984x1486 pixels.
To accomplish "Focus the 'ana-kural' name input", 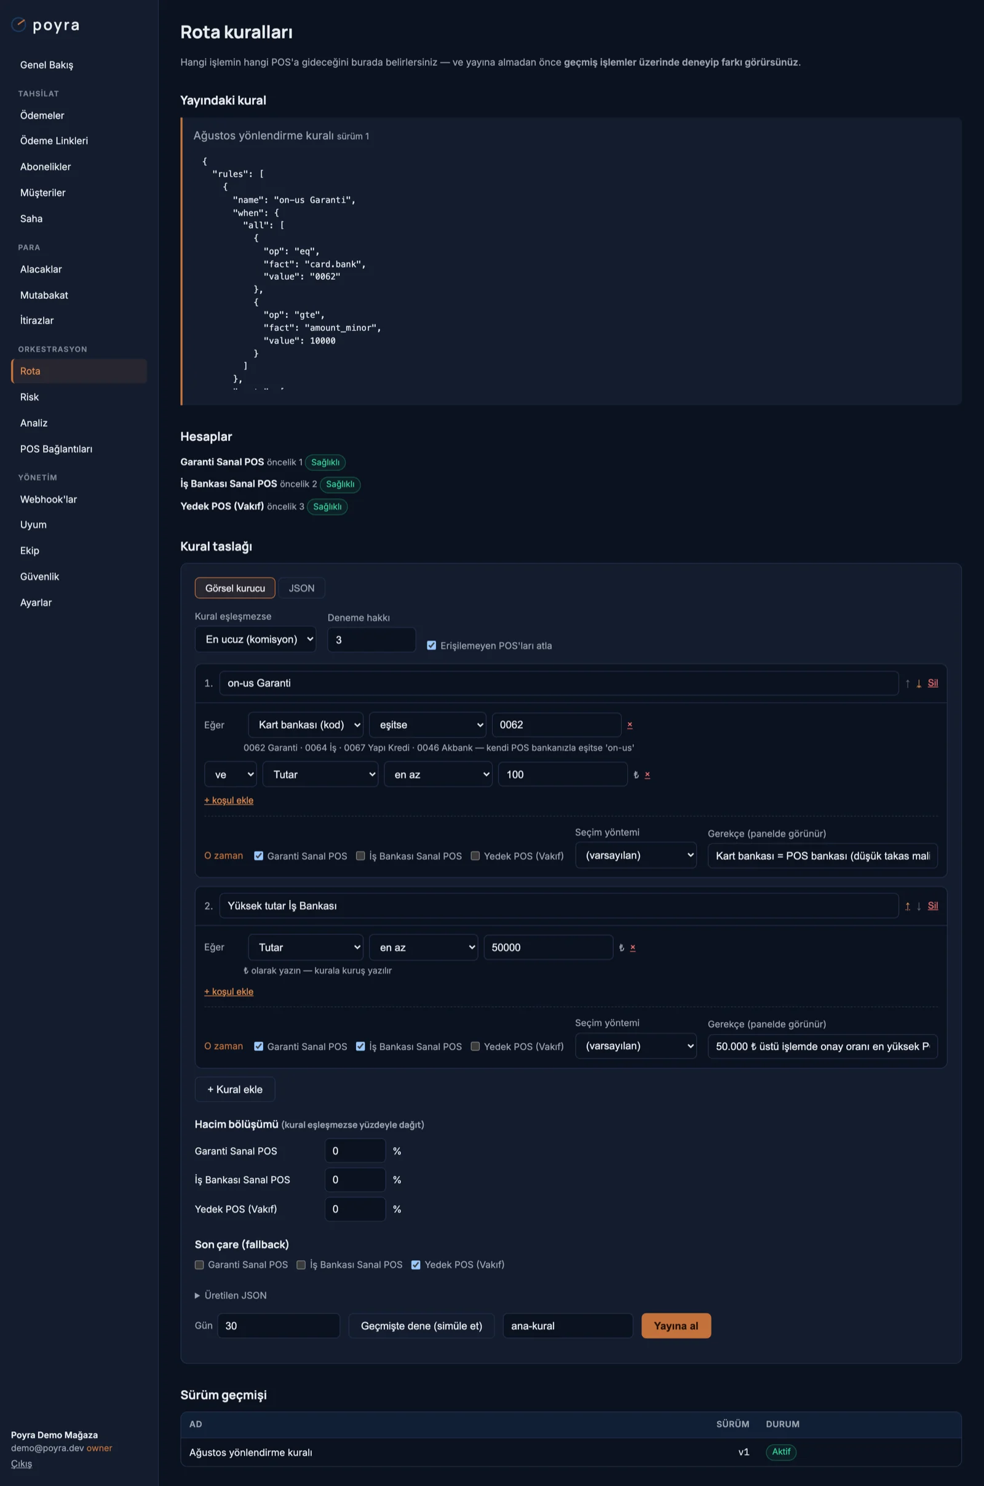I will tap(568, 1326).
